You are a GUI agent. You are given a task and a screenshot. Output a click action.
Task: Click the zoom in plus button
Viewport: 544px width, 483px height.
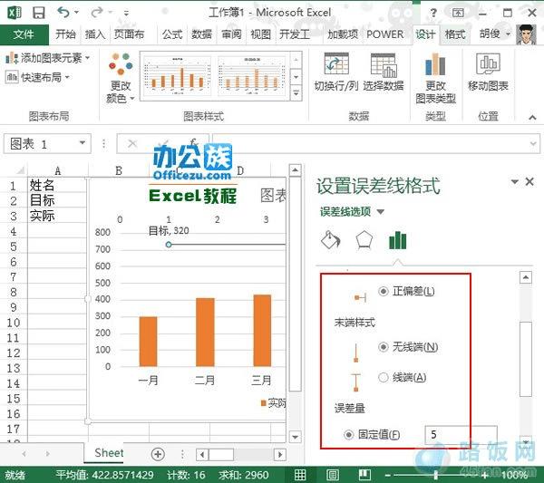[x=484, y=475]
